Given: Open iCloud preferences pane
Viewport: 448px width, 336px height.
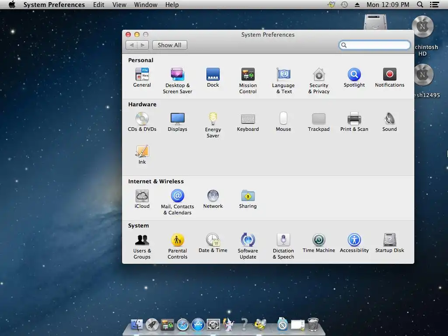Looking at the screenshot, I should pos(142,199).
